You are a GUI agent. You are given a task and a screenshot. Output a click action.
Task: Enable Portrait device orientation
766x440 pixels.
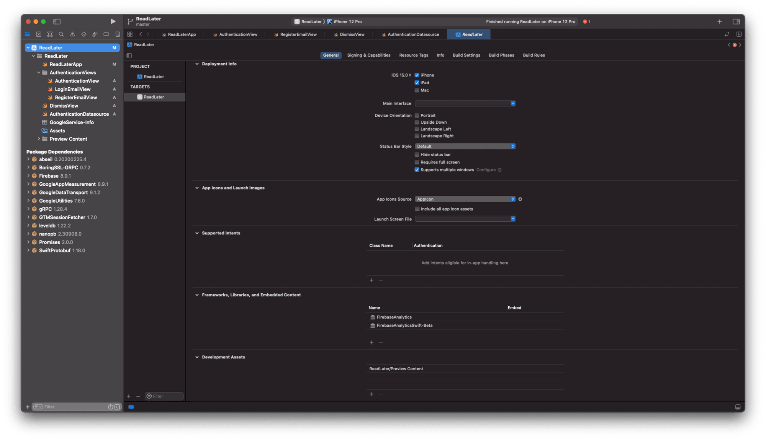[417, 116]
